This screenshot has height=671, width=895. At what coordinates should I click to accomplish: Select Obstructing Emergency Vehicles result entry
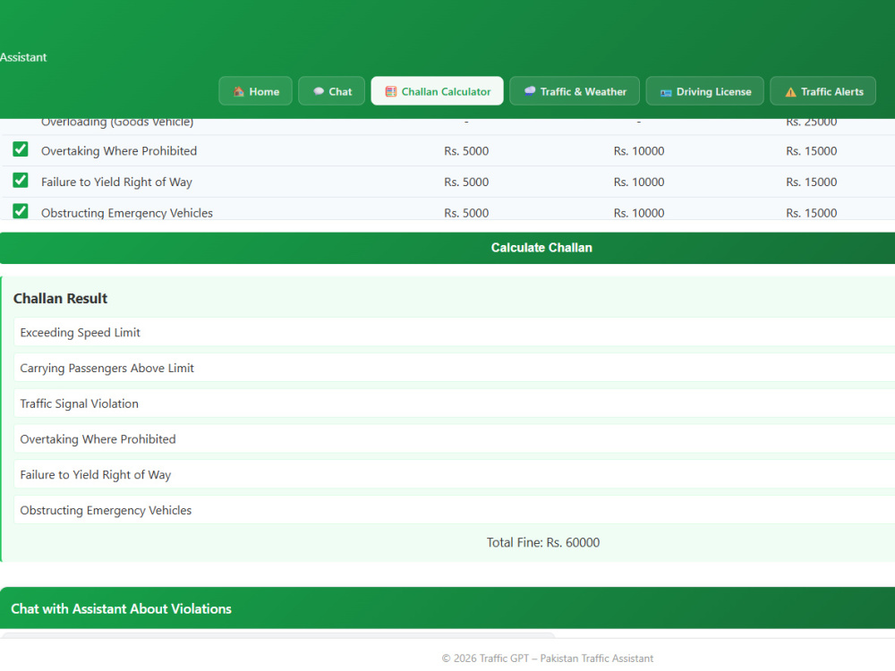(x=455, y=510)
